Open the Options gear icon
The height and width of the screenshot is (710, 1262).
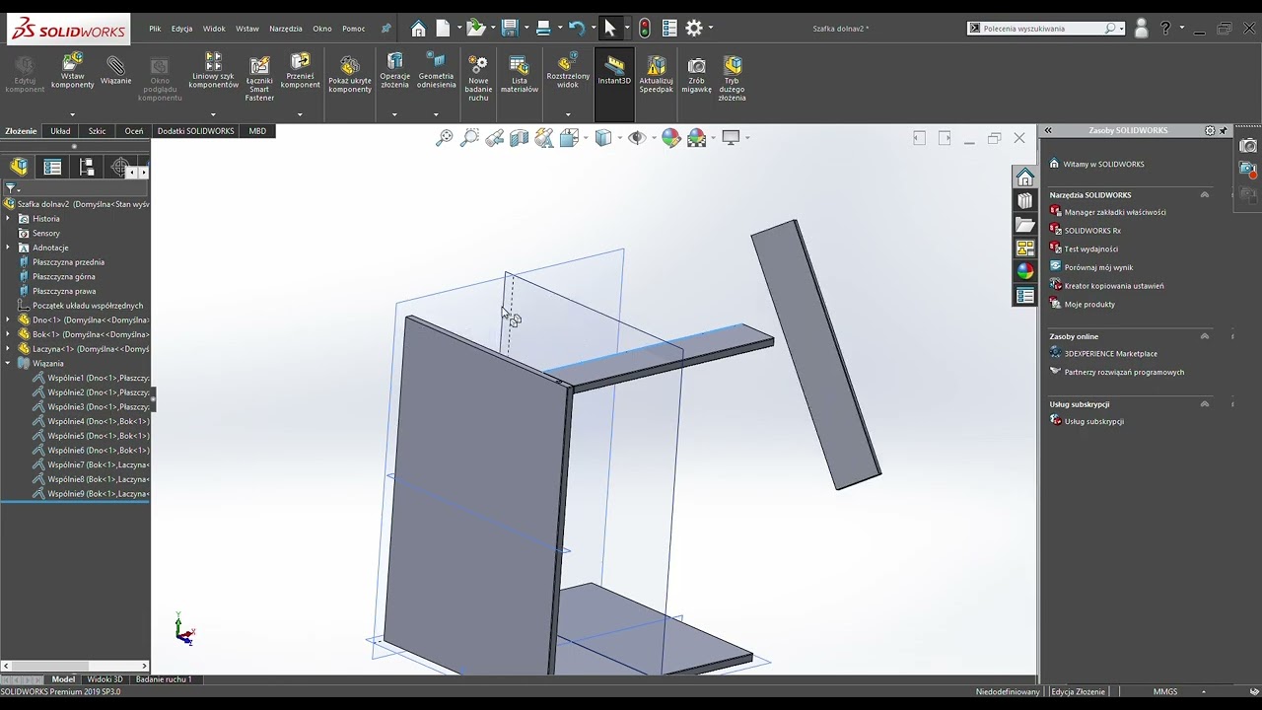[x=694, y=29]
